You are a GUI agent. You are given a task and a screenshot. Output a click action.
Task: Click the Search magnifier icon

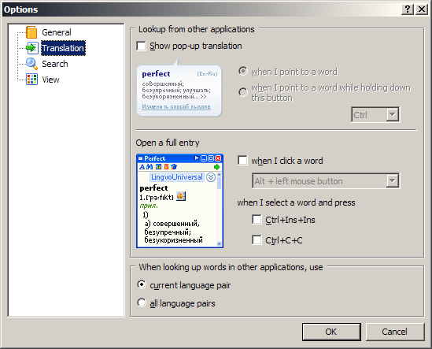click(x=31, y=64)
